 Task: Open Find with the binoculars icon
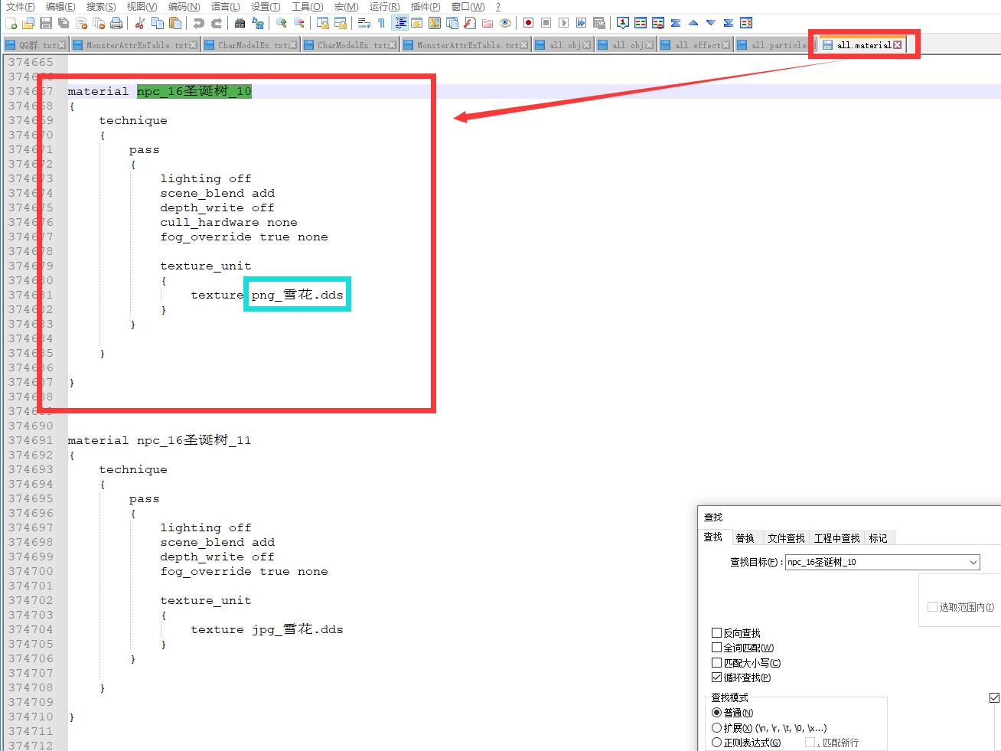tap(240, 23)
